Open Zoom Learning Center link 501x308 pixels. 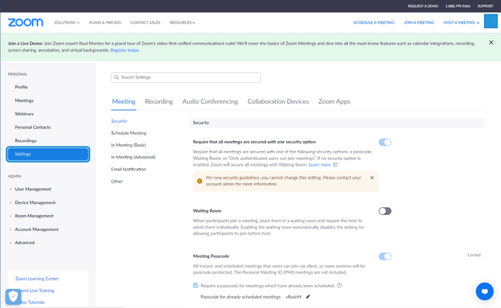pos(37,278)
